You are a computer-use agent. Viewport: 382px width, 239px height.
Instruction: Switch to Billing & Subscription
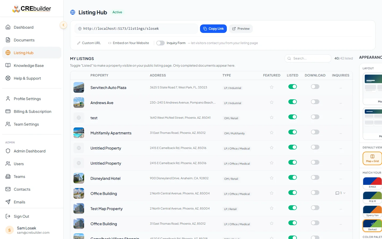[x=32, y=111]
